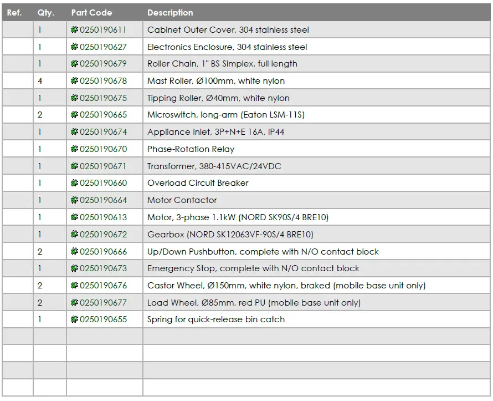
Task: Open the 0250190672 gearbox part link
Action: point(103,235)
